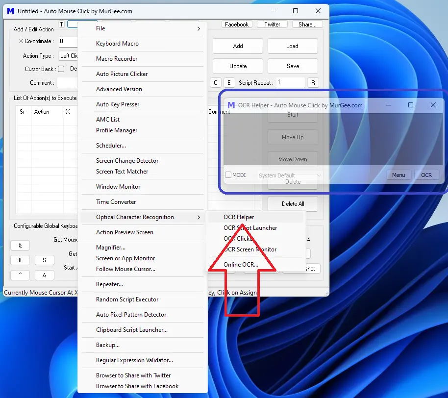Image resolution: width=448 pixels, height=398 pixels.
Task: Open the Scheduler... entry
Action: point(143,146)
